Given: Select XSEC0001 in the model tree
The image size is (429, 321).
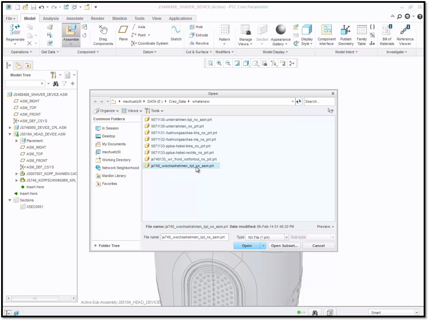Looking at the screenshot, I should (x=32, y=207).
